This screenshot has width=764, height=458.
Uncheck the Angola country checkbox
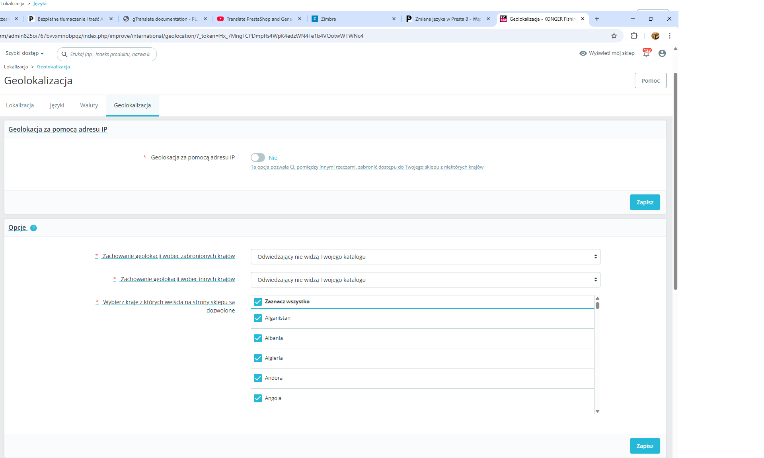click(x=258, y=398)
